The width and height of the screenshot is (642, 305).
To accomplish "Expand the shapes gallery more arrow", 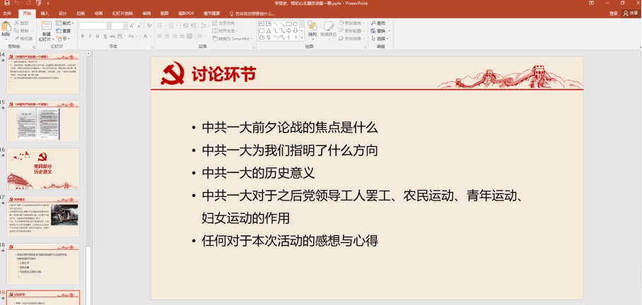I will coord(302,37).
